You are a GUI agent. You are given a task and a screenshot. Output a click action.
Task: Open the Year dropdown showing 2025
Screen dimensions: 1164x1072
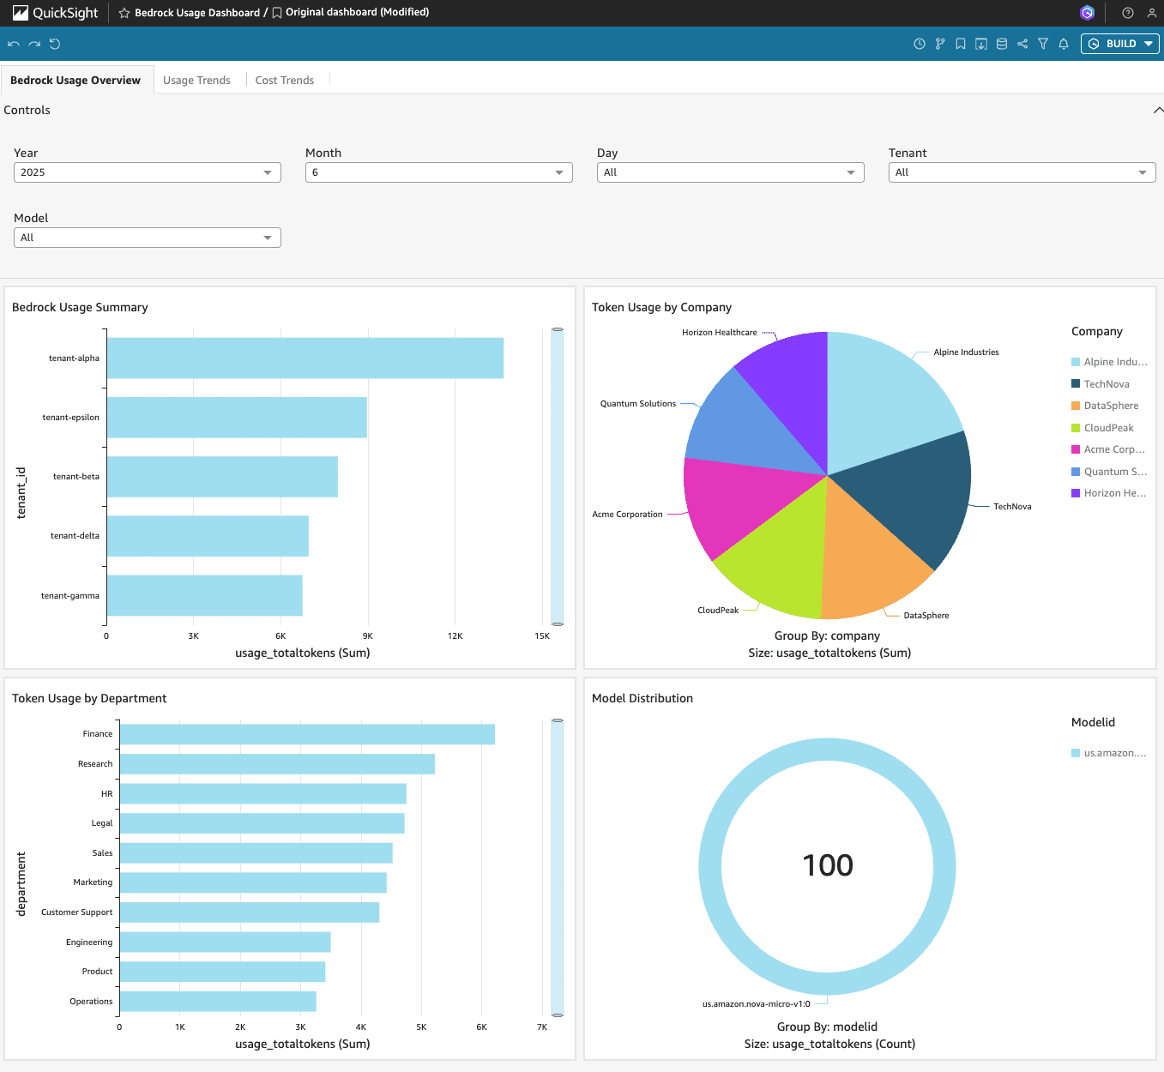pyautogui.click(x=148, y=172)
